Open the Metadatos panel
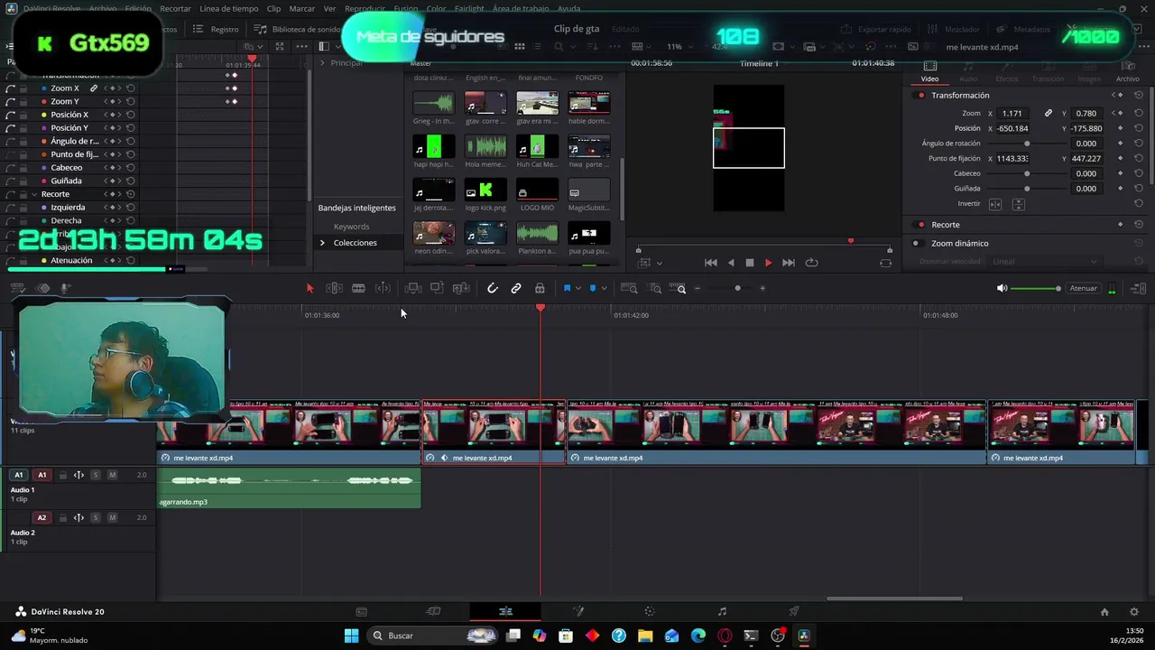The image size is (1155, 650). 1024,29
